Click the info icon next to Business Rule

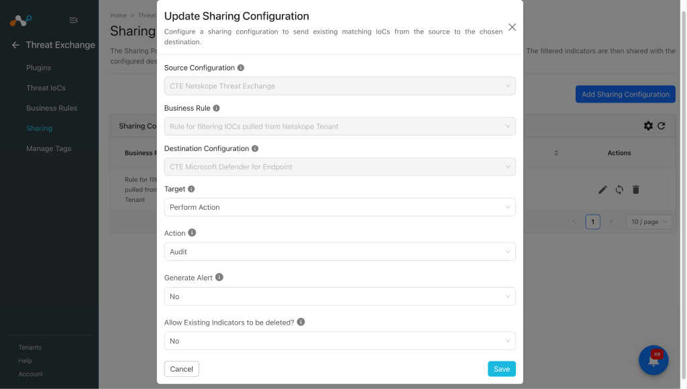point(217,108)
